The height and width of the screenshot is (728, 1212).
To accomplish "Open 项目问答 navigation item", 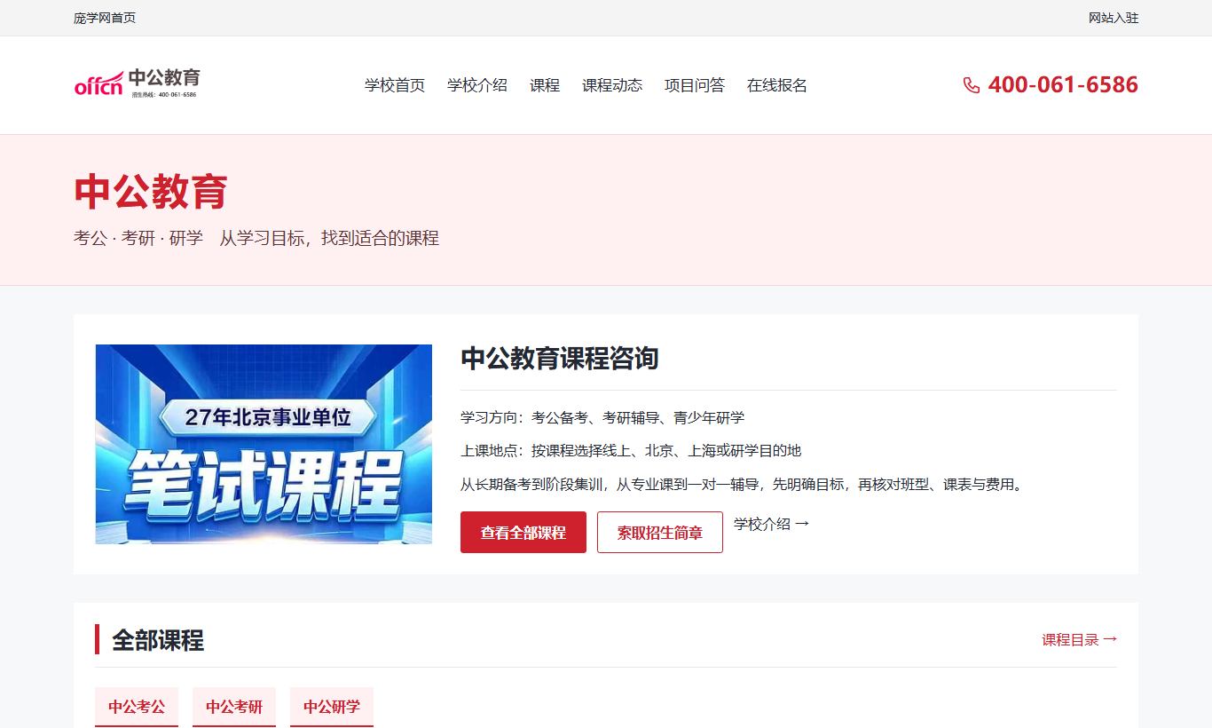I will pyautogui.click(x=695, y=85).
